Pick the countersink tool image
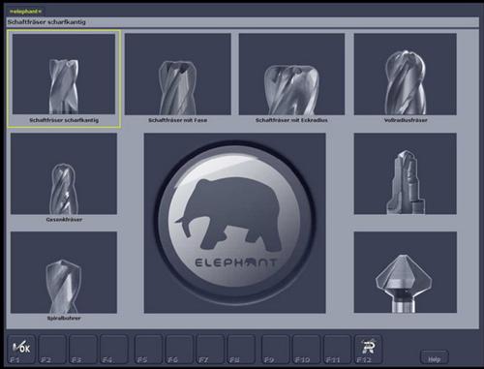Image resolution: width=484 pixels, height=369 pixels. pos(406,272)
